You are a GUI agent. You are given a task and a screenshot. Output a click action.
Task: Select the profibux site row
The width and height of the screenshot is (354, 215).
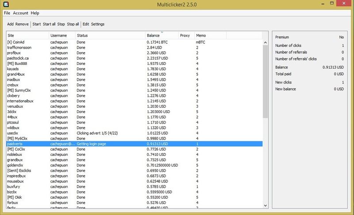click(x=135, y=53)
